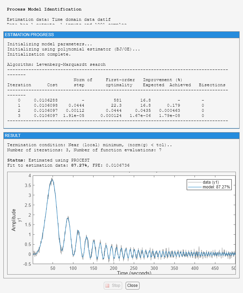Click the second response peak below 100 seconds

tap(68, 218)
